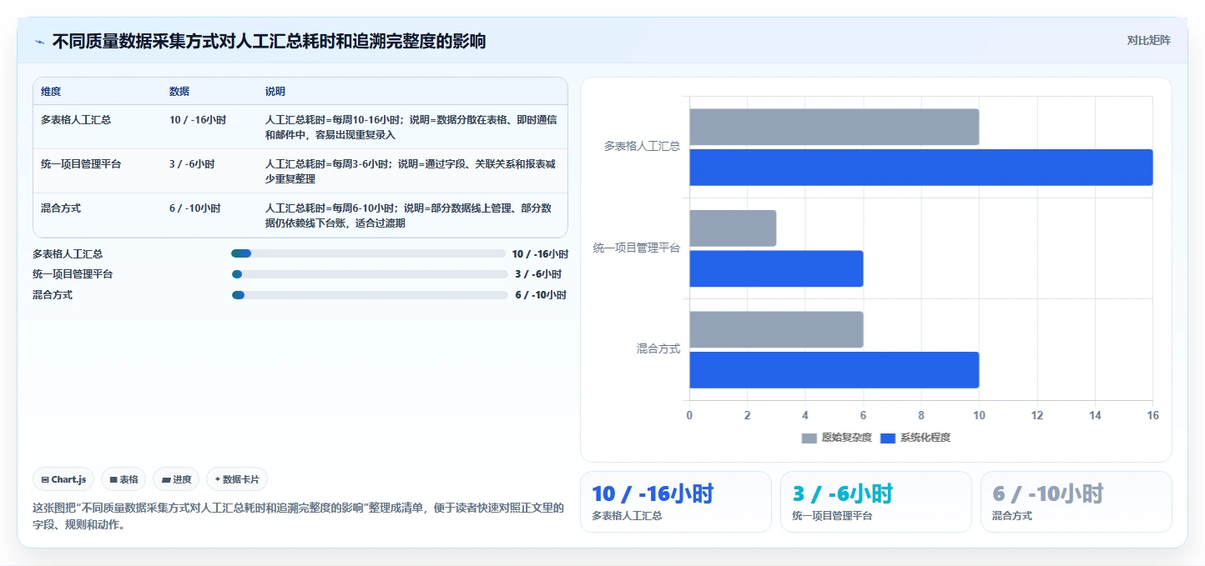The image size is (1205, 566).
Task: Click gray bar for 混合方式 in chart
Action: (776, 329)
